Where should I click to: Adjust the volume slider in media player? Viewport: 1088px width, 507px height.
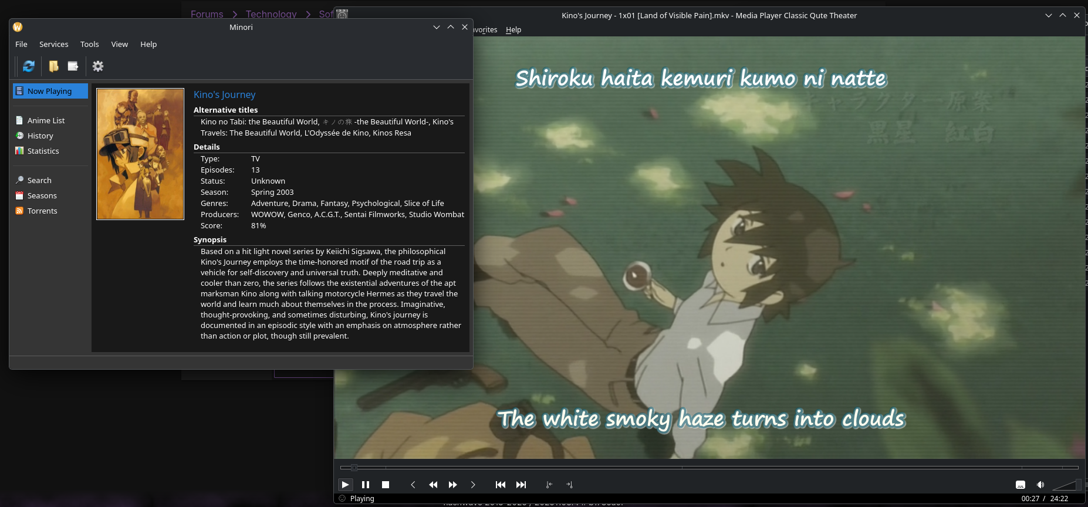pos(1066,485)
